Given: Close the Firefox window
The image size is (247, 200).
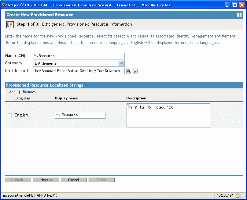Looking at the screenshot, I should pyautogui.click(x=242, y=5).
